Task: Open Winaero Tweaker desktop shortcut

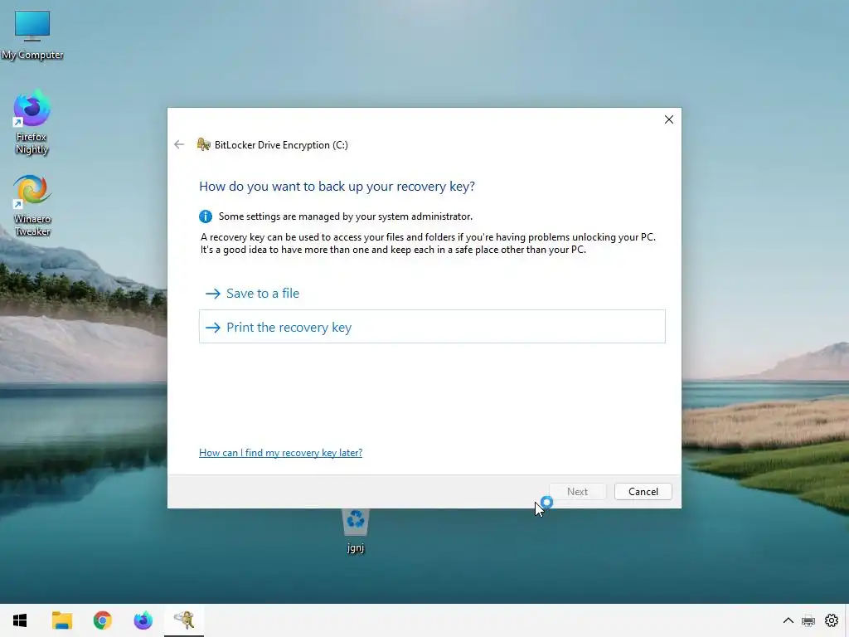Action: coord(32,206)
